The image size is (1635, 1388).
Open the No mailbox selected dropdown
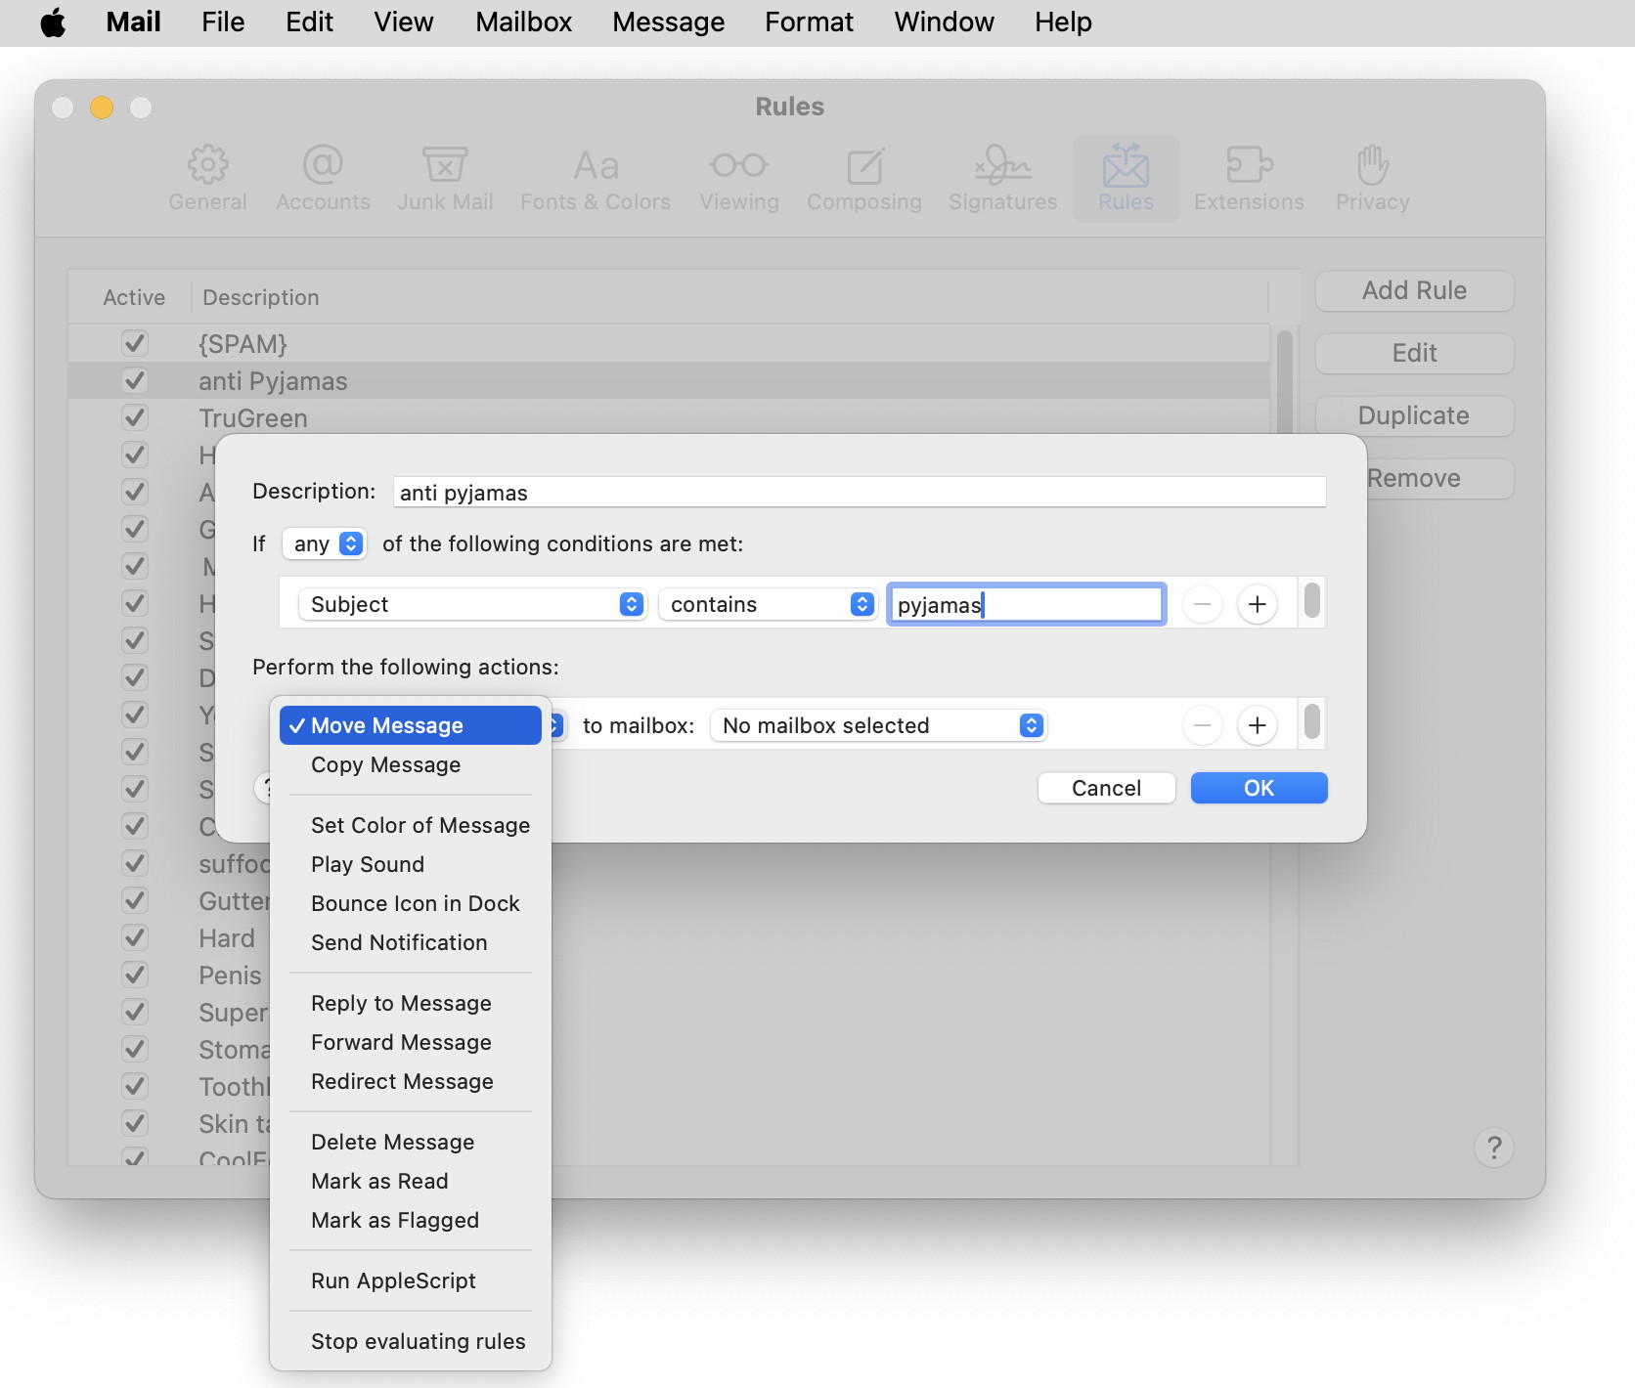(878, 725)
